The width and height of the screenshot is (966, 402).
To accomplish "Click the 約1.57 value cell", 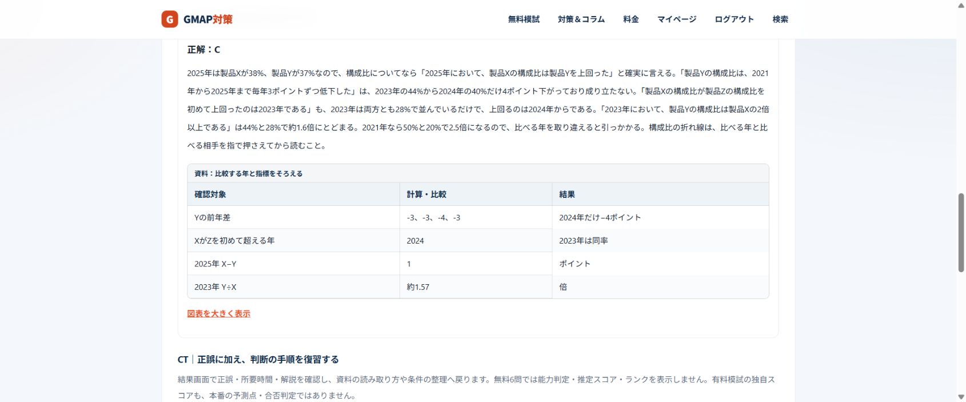I will click(x=476, y=287).
